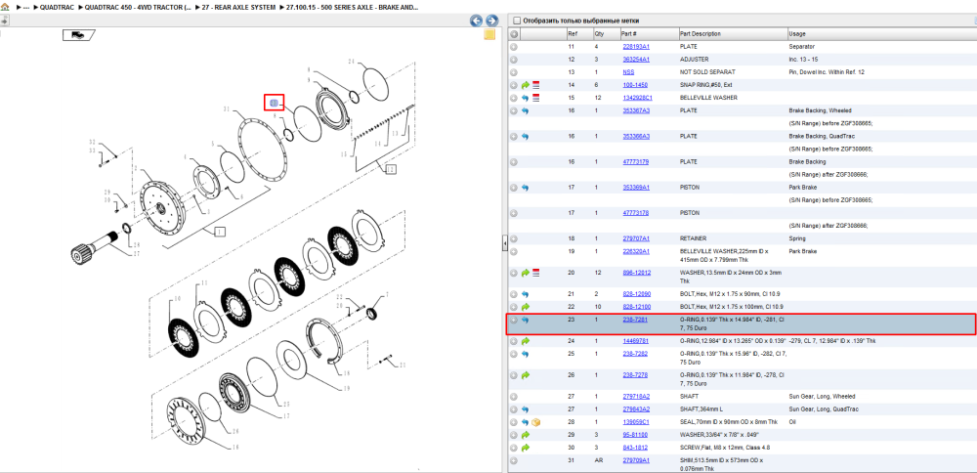Open the NSS part link
Image resolution: width=977 pixels, height=473 pixels.
[x=628, y=72]
